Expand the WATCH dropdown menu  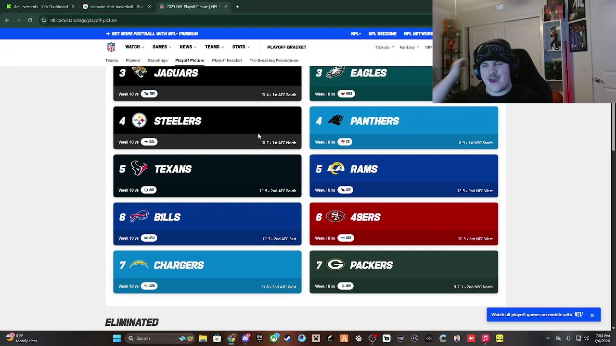coord(135,47)
